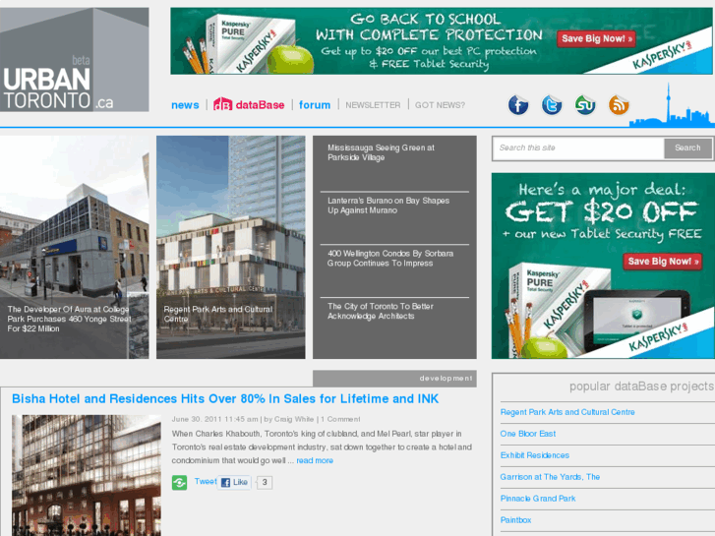The width and height of the screenshot is (715, 536).
Task: Open 400 Wellington Condos By Sorbara story
Action: tap(390, 259)
